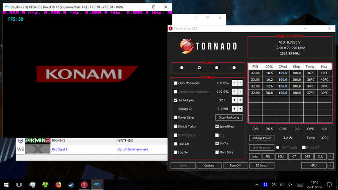Click the Turn Off button
Screen dimensions: 338x190
[235, 166]
